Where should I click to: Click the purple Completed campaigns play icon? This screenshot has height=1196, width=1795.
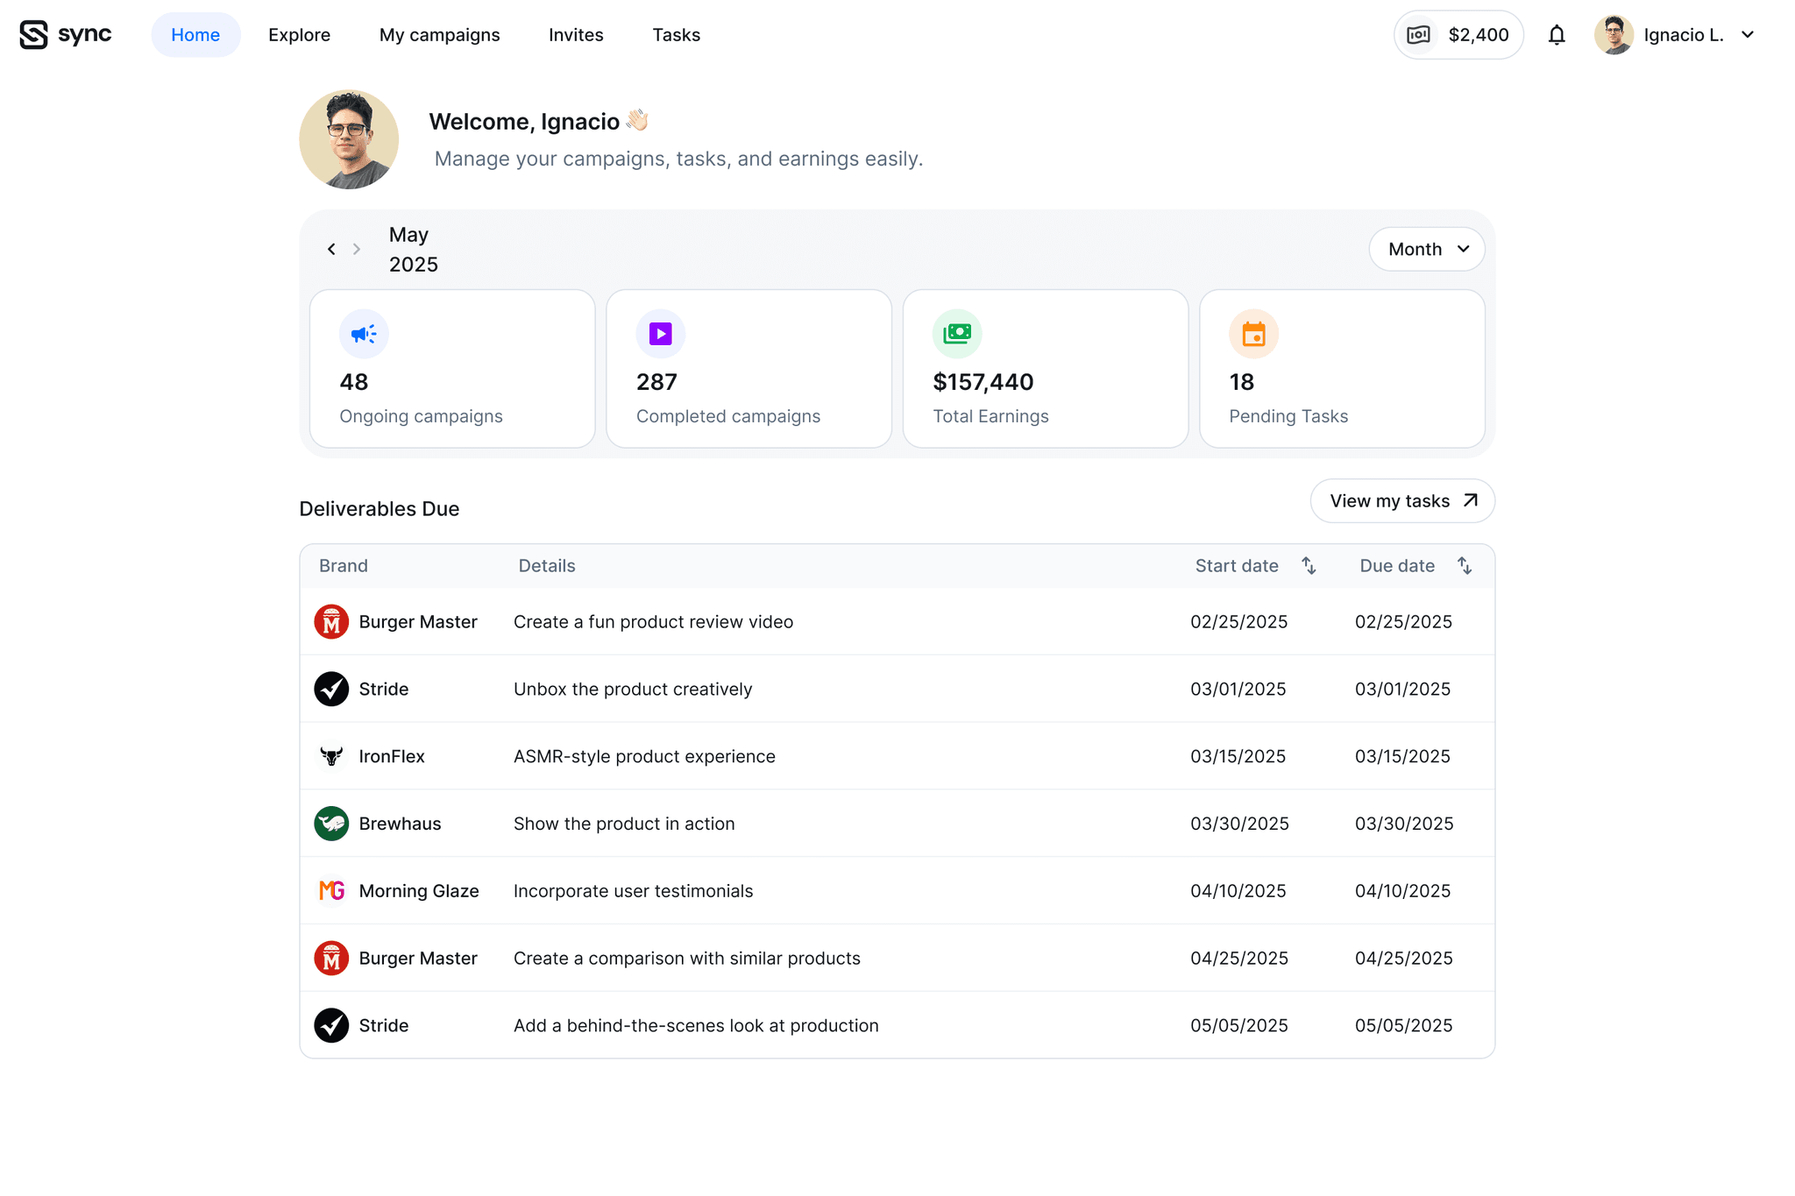[x=660, y=334]
